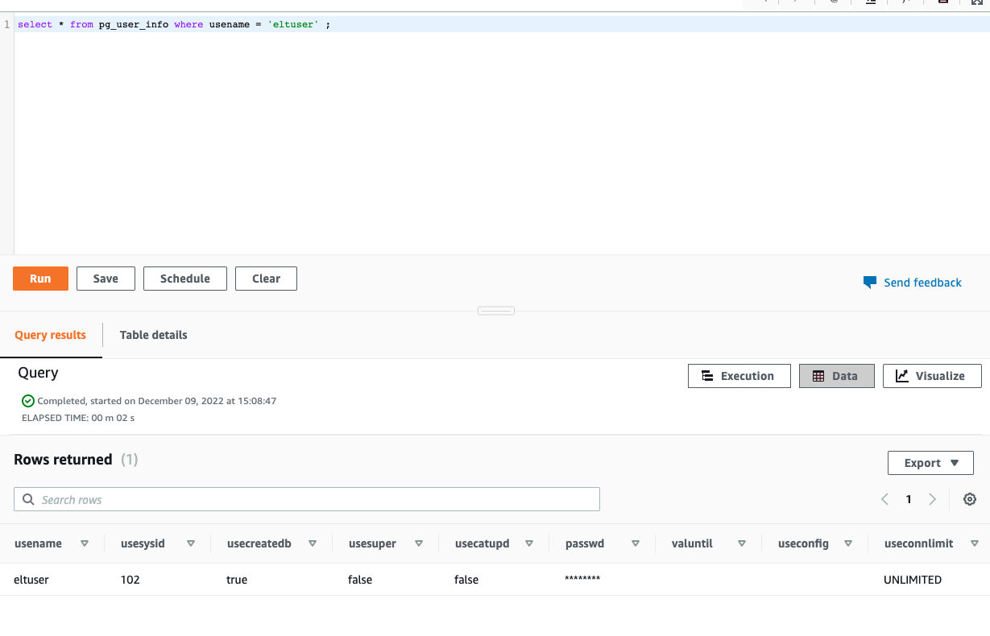Viewport: 990px width, 636px height.
Task: Click the usename column header
Action: point(38,543)
